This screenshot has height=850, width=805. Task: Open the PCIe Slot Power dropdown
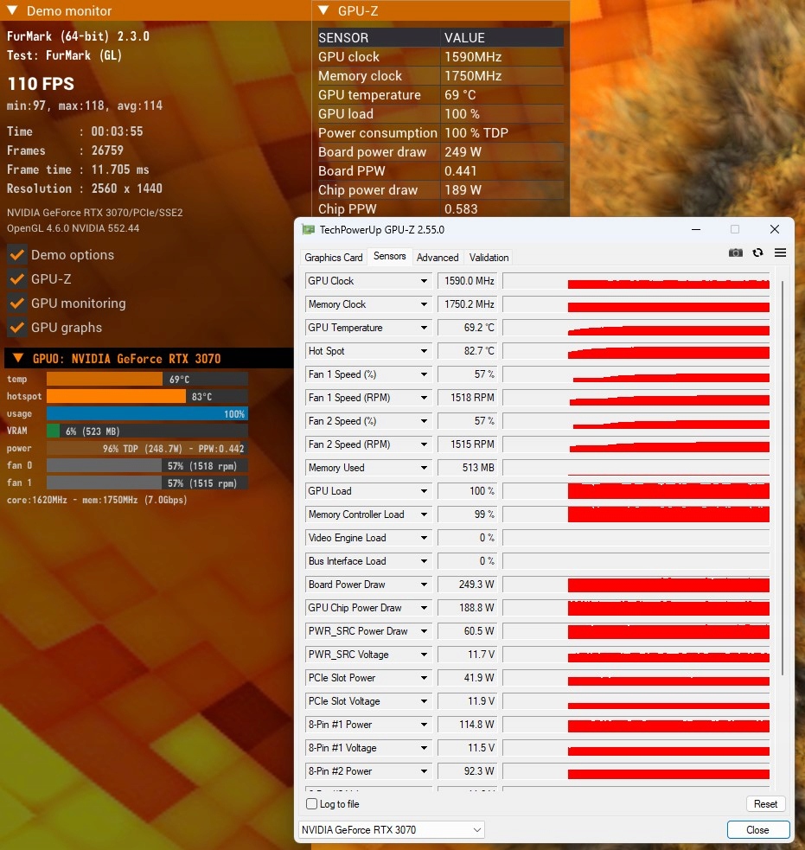(424, 677)
